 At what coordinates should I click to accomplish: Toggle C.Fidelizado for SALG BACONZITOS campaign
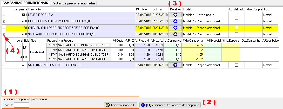click(236, 65)
